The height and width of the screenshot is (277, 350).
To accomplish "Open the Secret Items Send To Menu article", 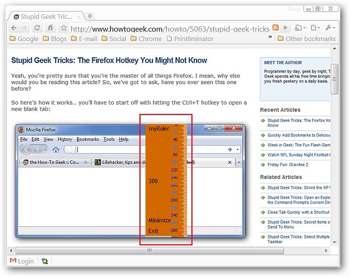I will tap(299, 225).
